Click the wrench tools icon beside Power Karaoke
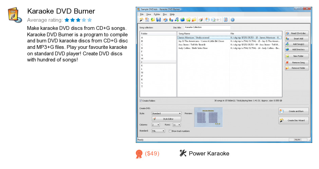319x169 pixels. tap(183, 153)
